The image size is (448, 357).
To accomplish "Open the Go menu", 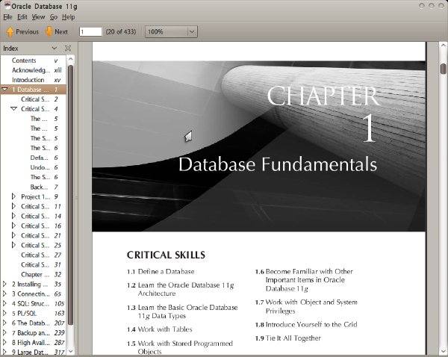I will 54,17.
